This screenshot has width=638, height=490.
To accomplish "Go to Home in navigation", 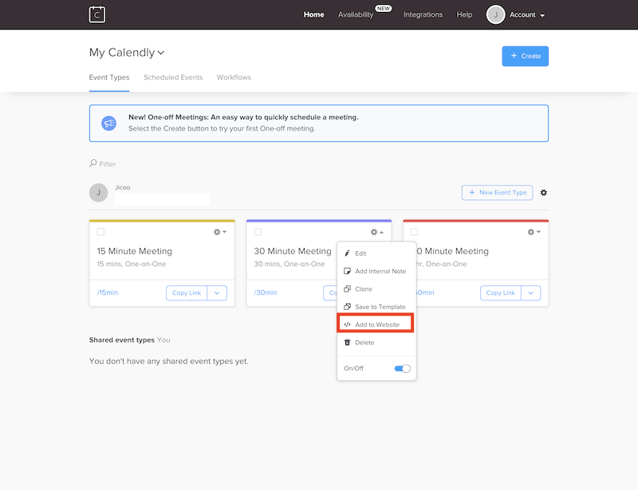I will (313, 14).
